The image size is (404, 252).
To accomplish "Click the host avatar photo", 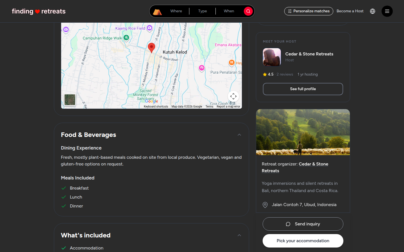I will [x=272, y=57].
